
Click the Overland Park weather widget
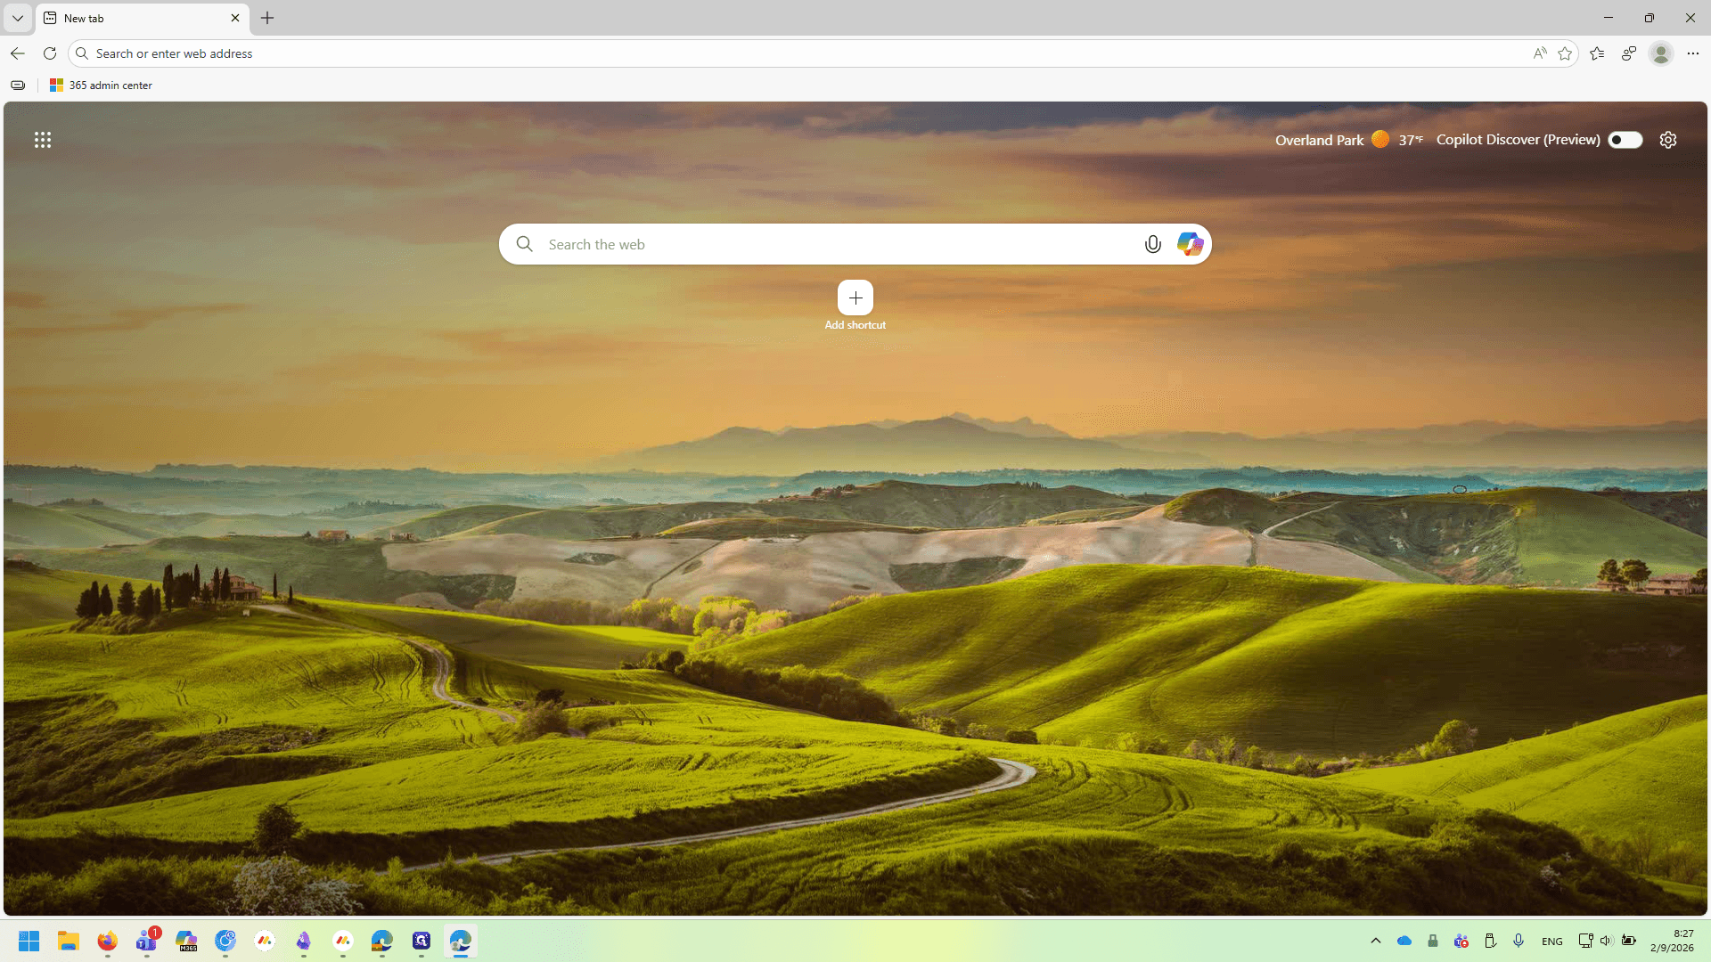tap(1348, 140)
